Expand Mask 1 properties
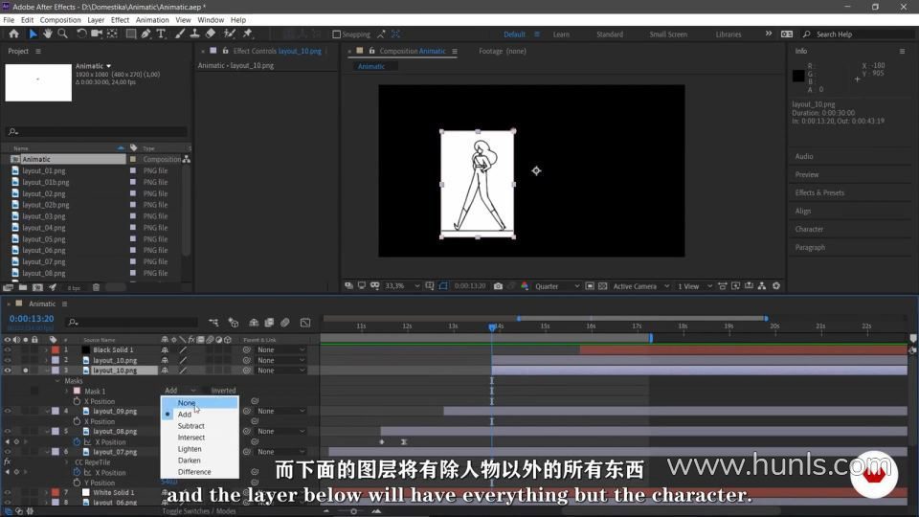 (66, 391)
